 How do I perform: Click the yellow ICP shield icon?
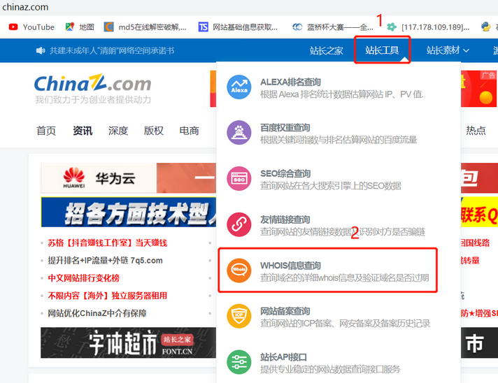tap(239, 317)
